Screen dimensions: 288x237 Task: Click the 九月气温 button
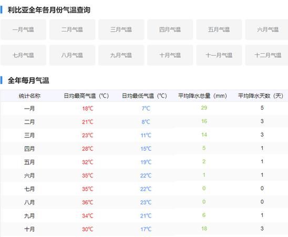click(121, 55)
